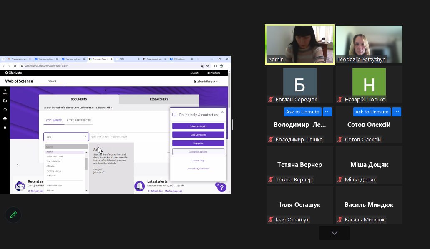Click back arrow in Online help panel

pos(174,115)
